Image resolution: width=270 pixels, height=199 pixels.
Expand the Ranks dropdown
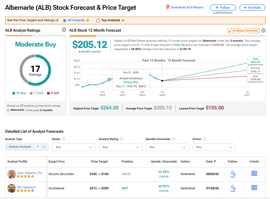(74, 147)
